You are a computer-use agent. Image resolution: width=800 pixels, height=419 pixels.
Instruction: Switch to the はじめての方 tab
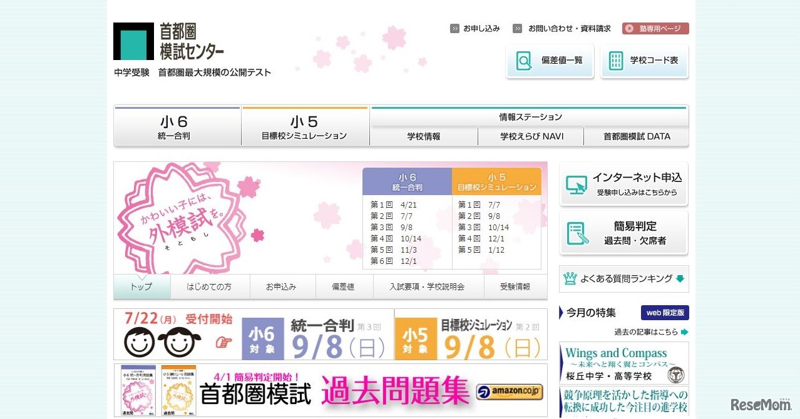[x=209, y=286]
